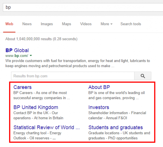This screenshot has height=147, width=163.
Task: Click the 'Energy charting tool - Energy' snippet
Action: tap(37, 136)
